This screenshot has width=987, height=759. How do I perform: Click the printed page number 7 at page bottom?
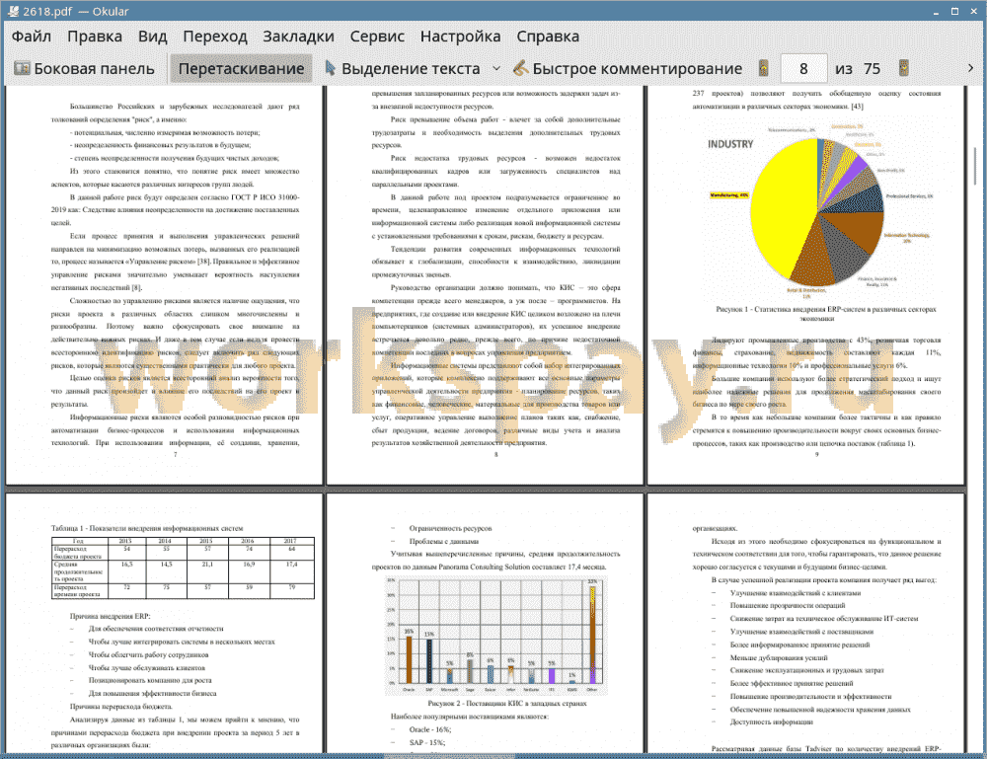176,454
